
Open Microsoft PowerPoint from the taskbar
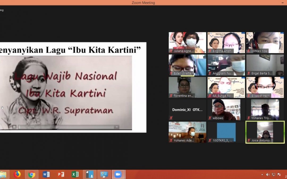tap(60, 174)
